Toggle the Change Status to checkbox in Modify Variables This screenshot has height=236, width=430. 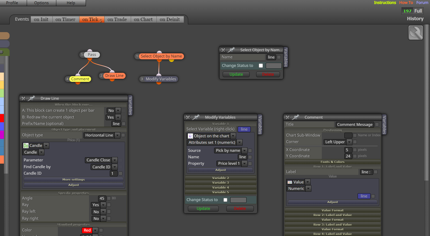tap(225, 200)
